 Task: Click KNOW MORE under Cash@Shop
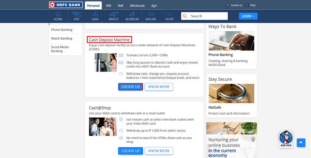click(159, 151)
